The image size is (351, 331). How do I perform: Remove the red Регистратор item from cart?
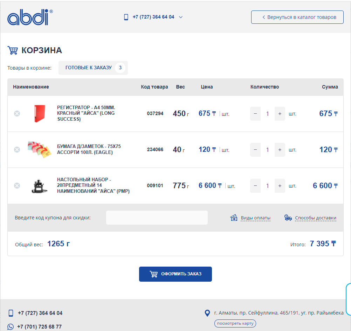pyautogui.click(x=17, y=114)
